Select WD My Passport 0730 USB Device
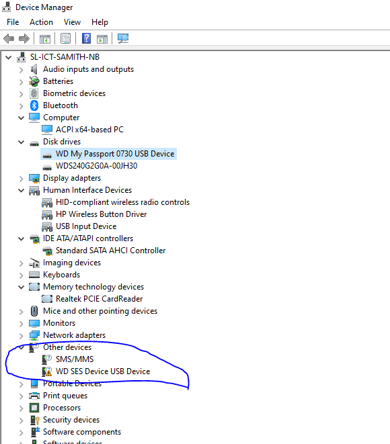Screen dimensions: 390x444 point(108,154)
